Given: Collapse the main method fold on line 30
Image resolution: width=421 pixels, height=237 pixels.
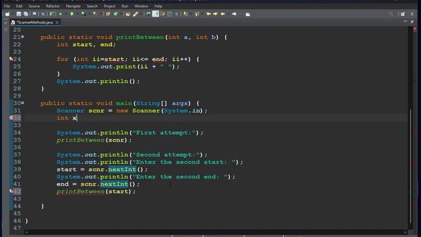Looking at the screenshot, I should [x=22, y=103].
